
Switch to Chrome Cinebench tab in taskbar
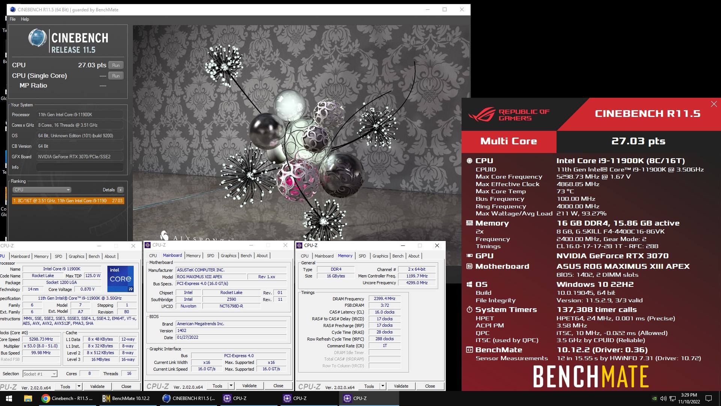pyautogui.click(x=68, y=398)
